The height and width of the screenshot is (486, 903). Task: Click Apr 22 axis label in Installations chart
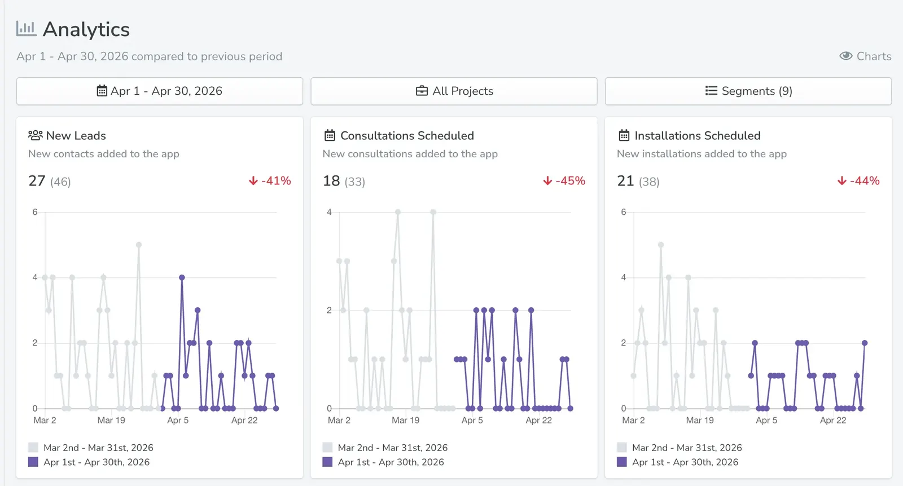point(833,420)
